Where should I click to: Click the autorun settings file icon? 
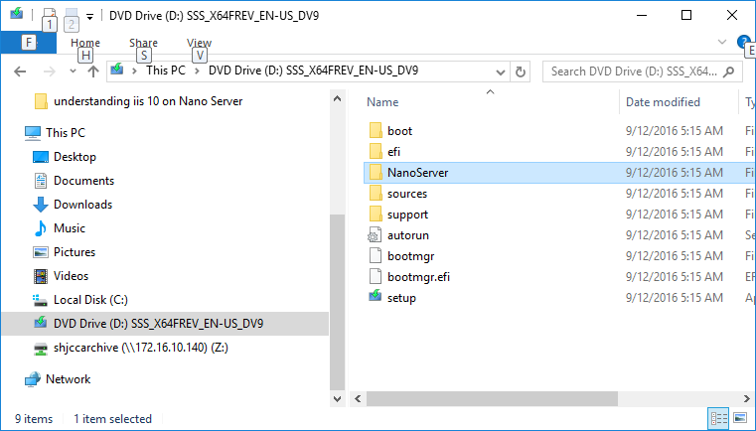pyautogui.click(x=375, y=235)
